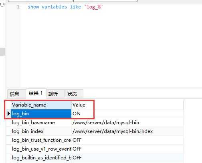Click the mysql-bin.index path value

[x=113, y=131]
